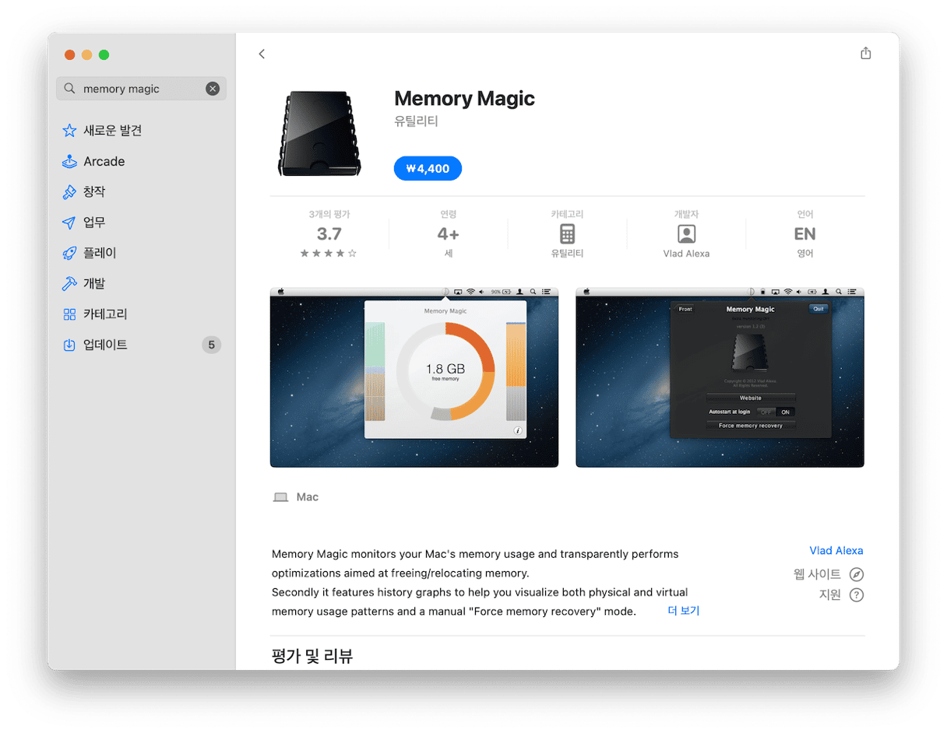This screenshot has width=947, height=733.
Task: Click the hammer icon beside 개발
Action: 69,283
